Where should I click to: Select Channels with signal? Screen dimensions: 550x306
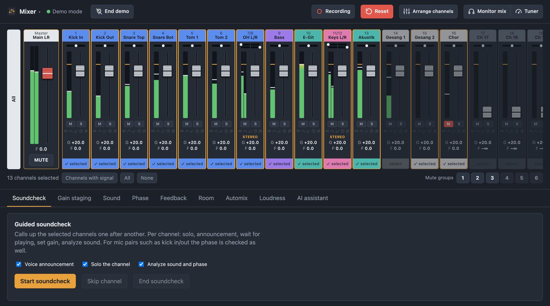coord(89,178)
